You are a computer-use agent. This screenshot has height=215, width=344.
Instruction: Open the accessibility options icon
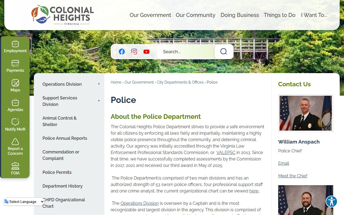tap(332, 201)
